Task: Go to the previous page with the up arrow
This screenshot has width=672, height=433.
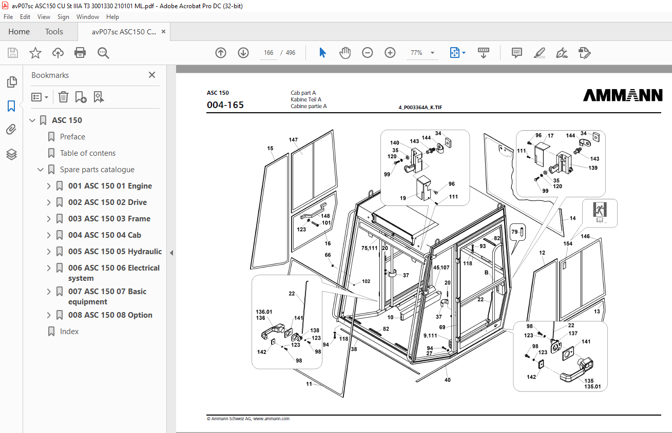Action: coord(221,53)
